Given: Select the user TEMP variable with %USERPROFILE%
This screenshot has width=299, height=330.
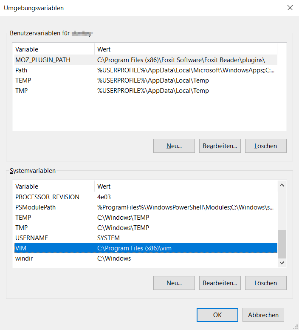Looking at the screenshot, I should click(x=146, y=80).
